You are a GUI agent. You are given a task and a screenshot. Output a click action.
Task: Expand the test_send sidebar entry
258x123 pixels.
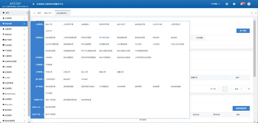coord(14,104)
